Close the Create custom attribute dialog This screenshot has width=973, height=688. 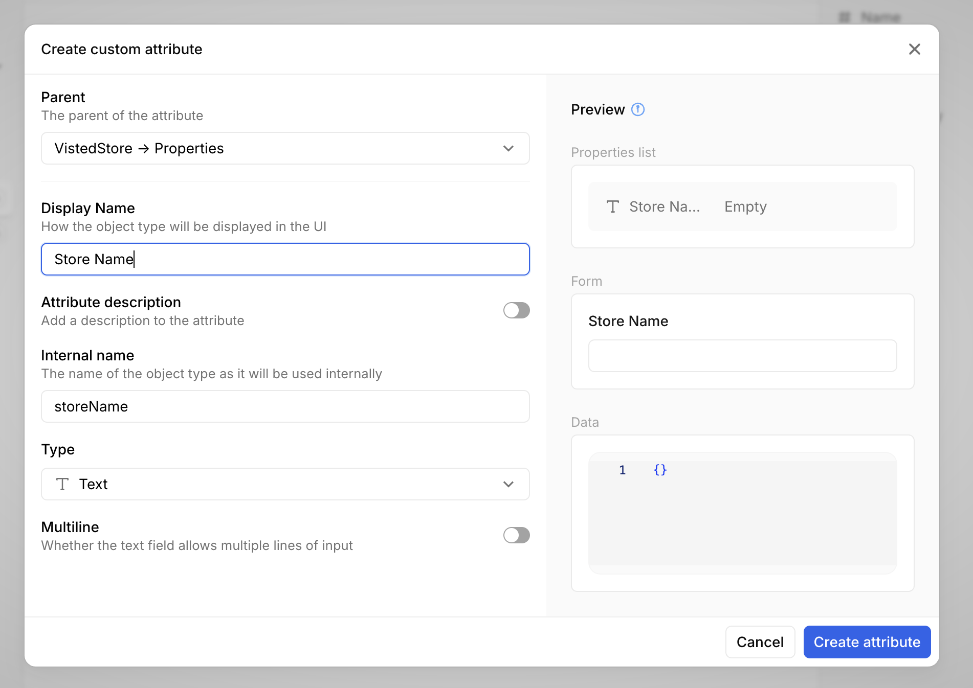tap(914, 49)
